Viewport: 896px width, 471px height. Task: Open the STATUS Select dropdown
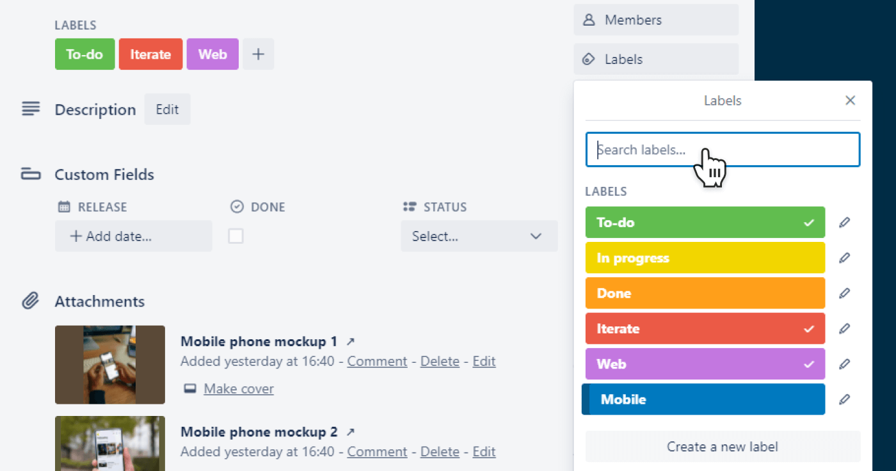[x=479, y=236]
